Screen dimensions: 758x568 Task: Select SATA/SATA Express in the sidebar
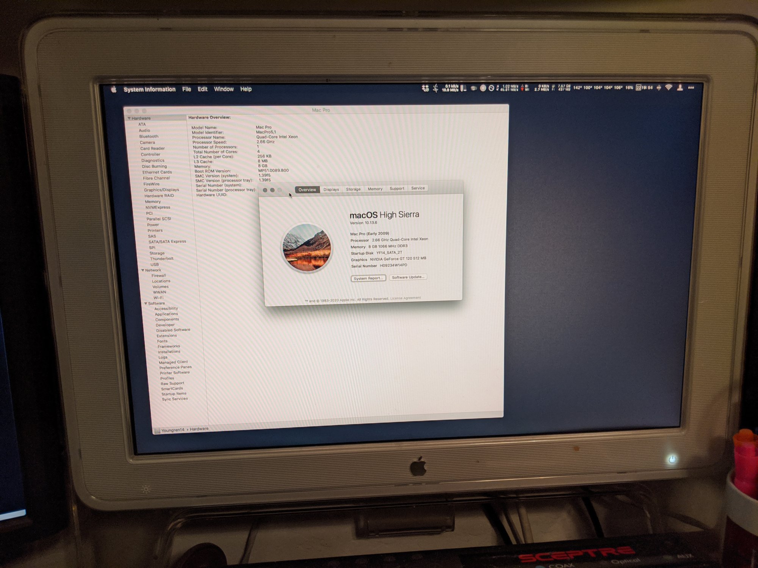coord(167,242)
